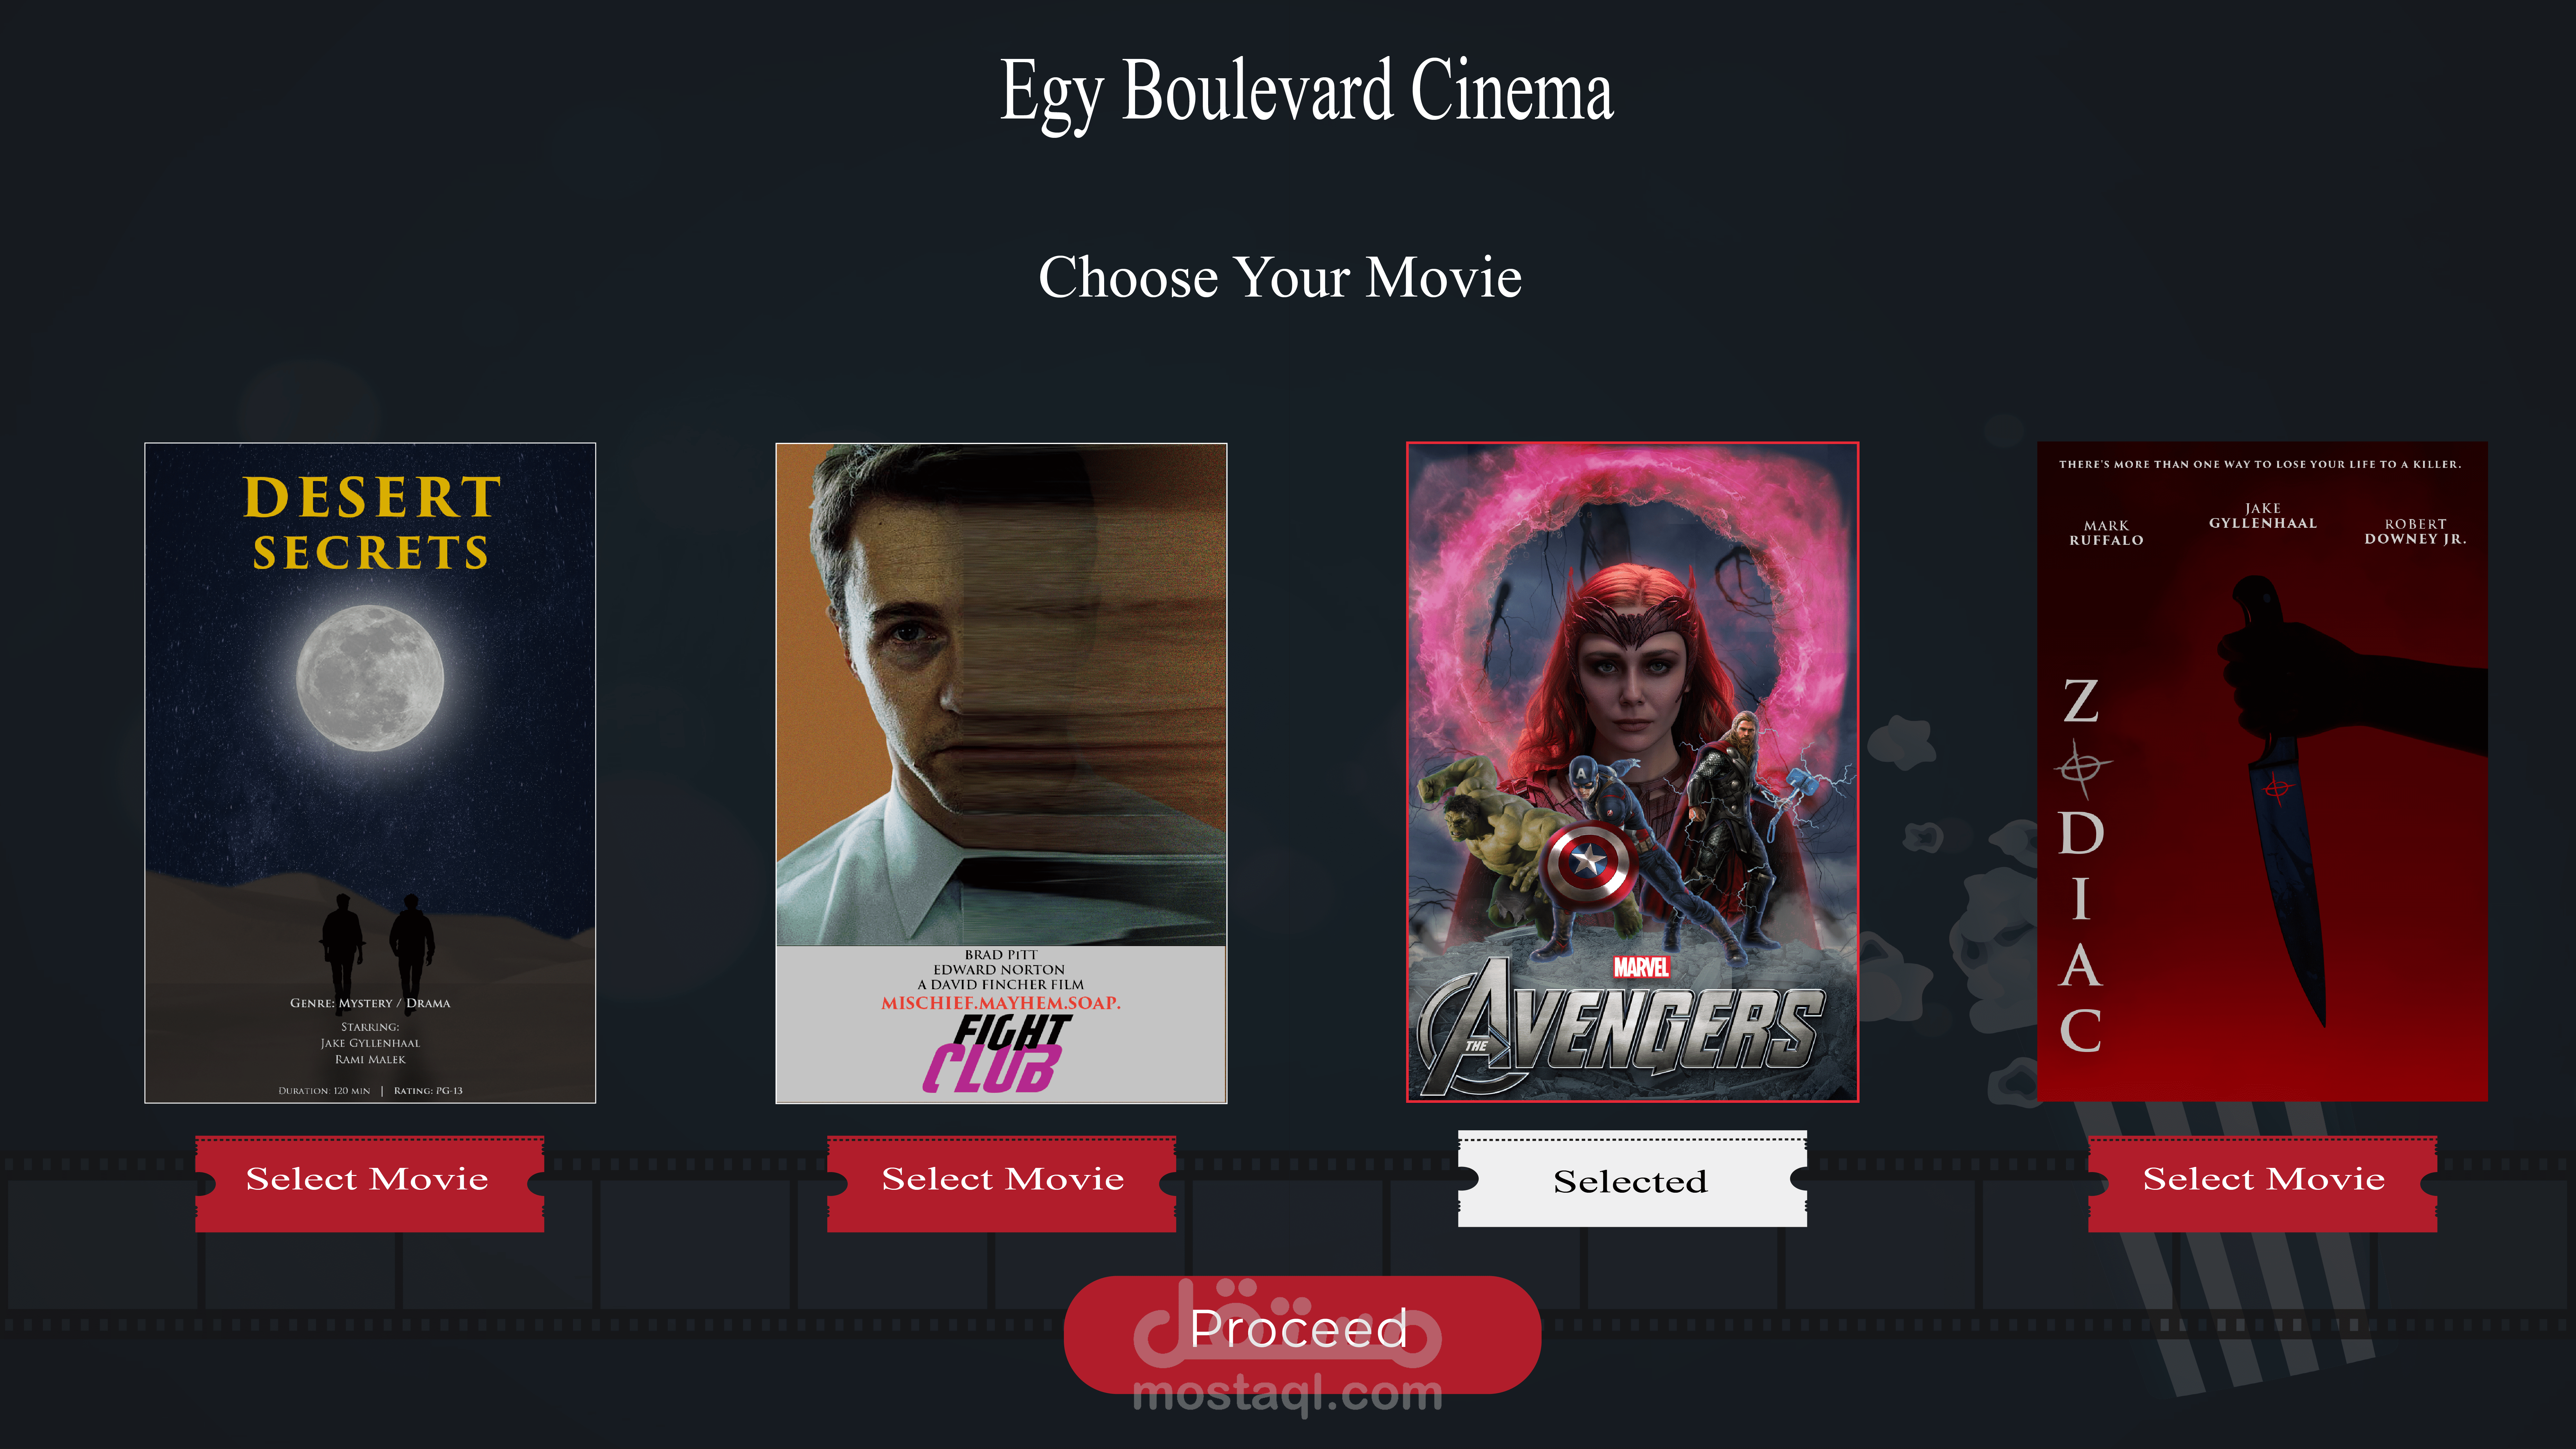Open the Zodiac movie poster
The image size is (2576, 1449).
point(2262,772)
